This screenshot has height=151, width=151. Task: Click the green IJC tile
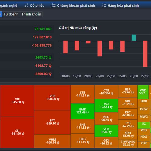(x=144, y=125)
